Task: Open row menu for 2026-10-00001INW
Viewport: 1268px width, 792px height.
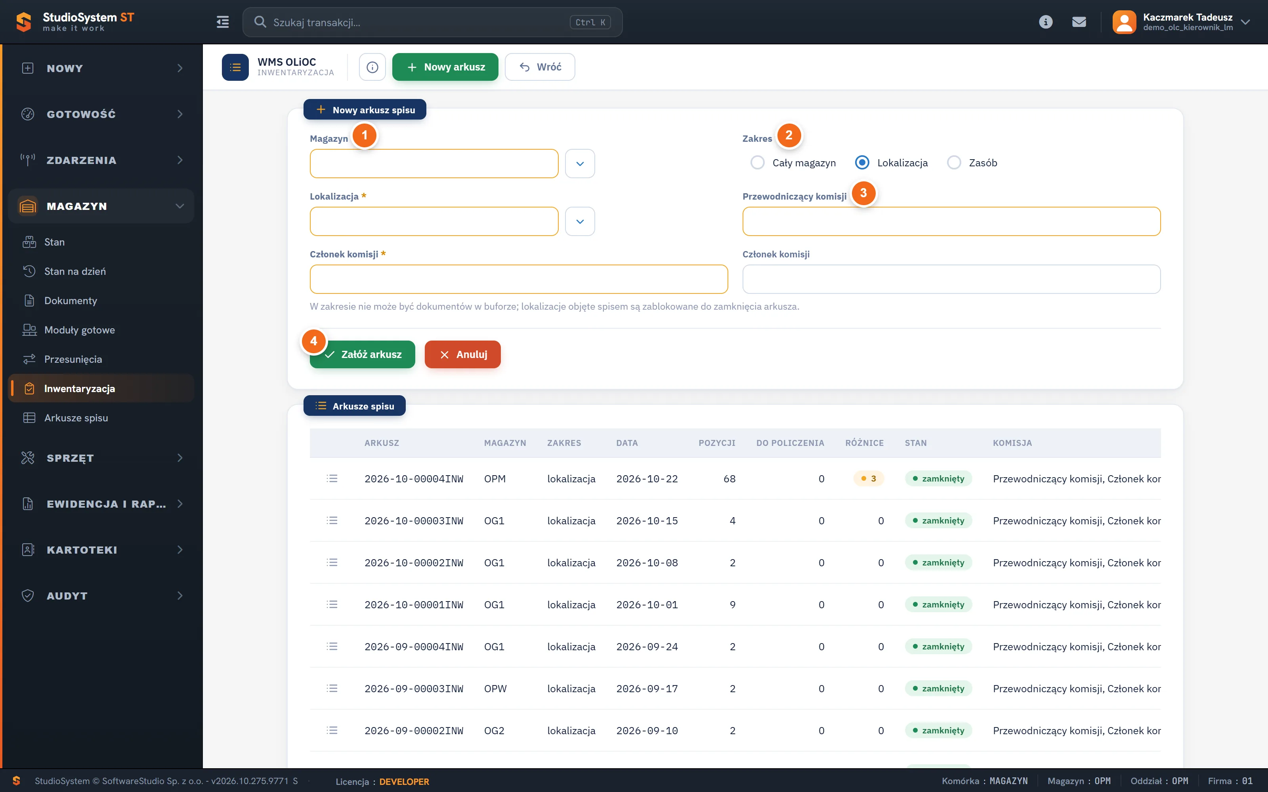Action: [332, 604]
